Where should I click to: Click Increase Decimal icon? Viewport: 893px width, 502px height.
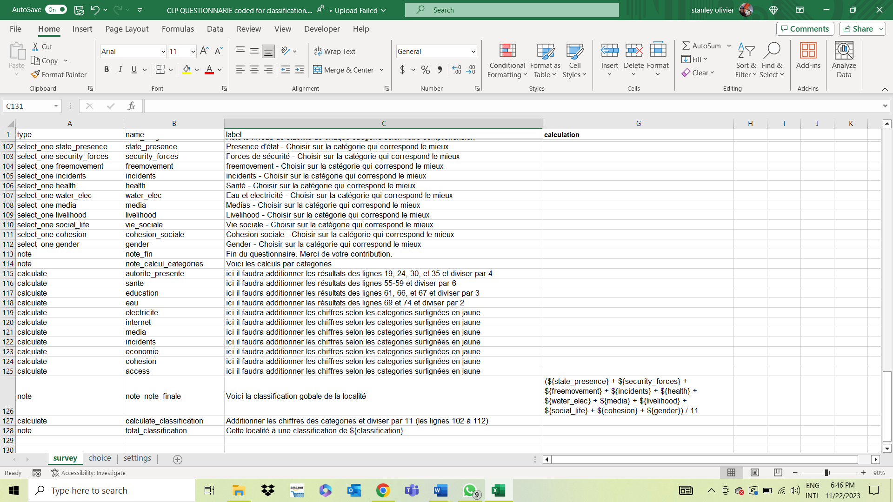tap(457, 70)
